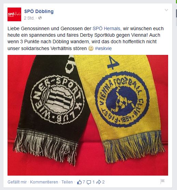Open the #wskvie hashtag
The height and width of the screenshot is (190, 177).
coord(103,48)
